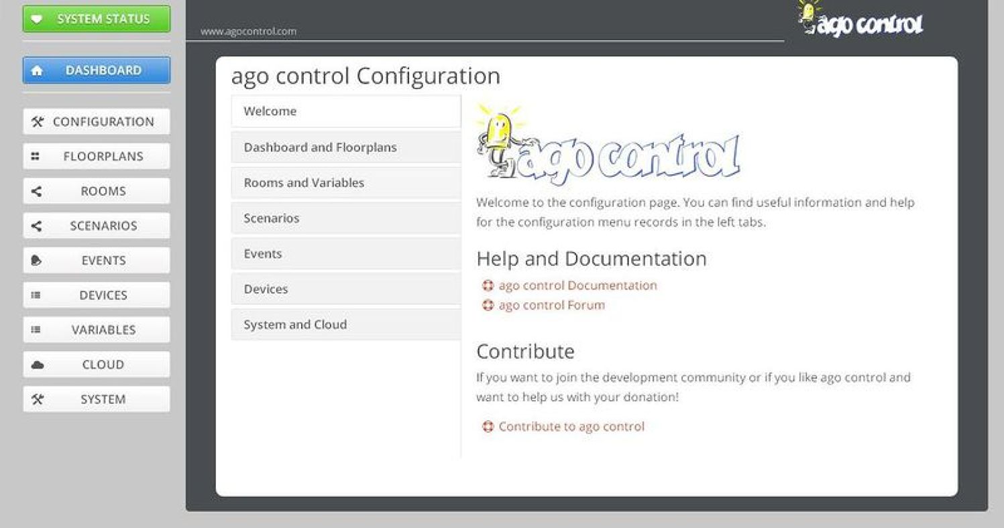Open the Rooms and Variables tab
Viewport: 1004px width, 528px height.
345,183
